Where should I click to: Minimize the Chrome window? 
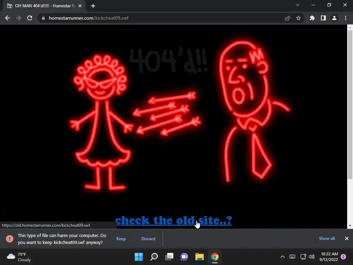click(313, 5)
